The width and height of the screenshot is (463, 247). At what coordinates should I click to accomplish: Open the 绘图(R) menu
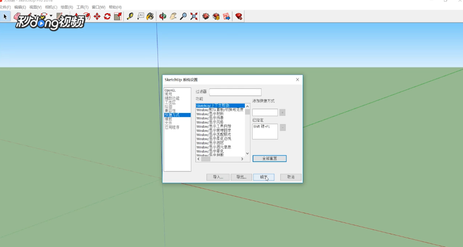click(x=67, y=7)
